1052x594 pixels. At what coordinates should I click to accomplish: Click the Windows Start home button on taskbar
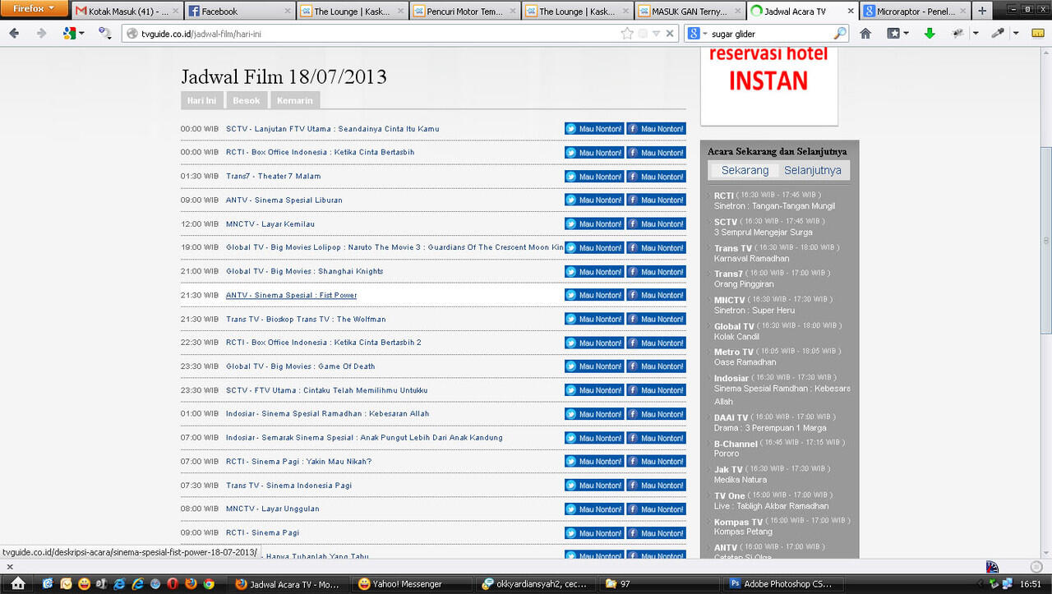click(x=17, y=584)
